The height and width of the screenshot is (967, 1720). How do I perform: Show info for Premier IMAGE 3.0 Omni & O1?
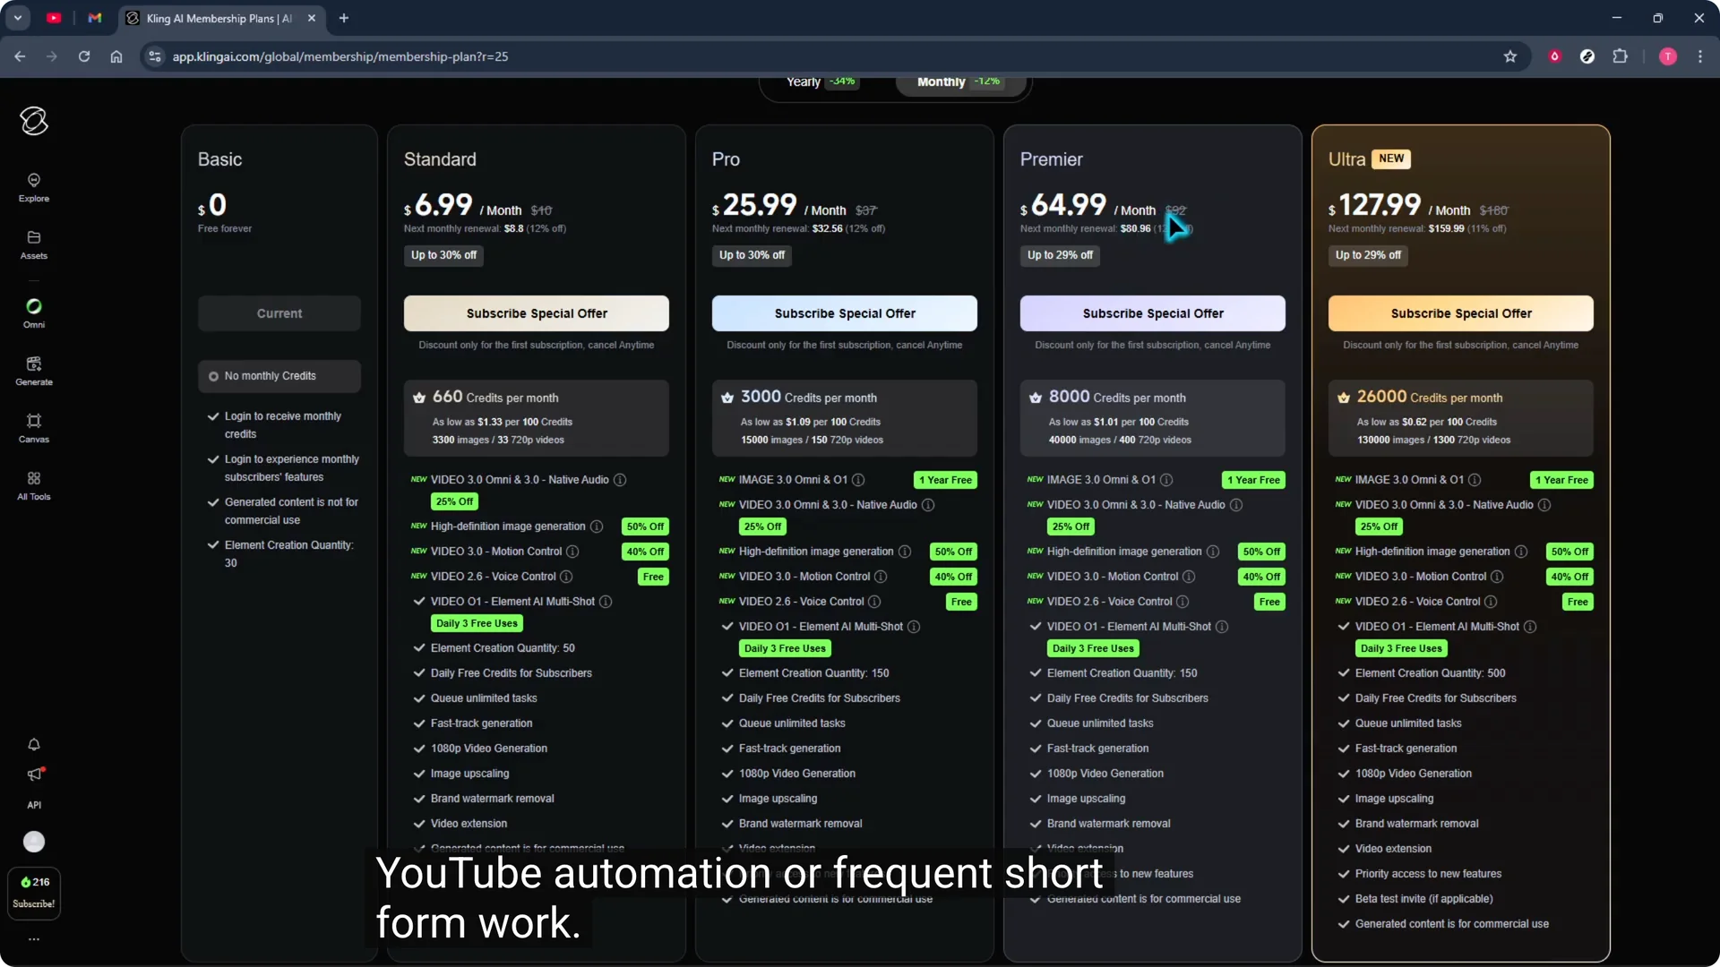click(x=1166, y=480)
